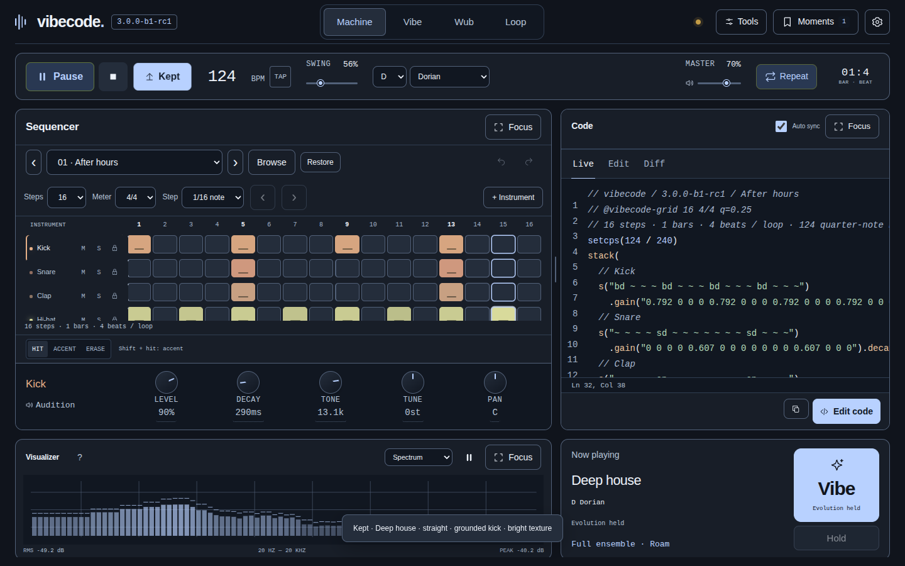Click the Edit code button
Viewport: 905px width, 566px height.
coord(847,411)
